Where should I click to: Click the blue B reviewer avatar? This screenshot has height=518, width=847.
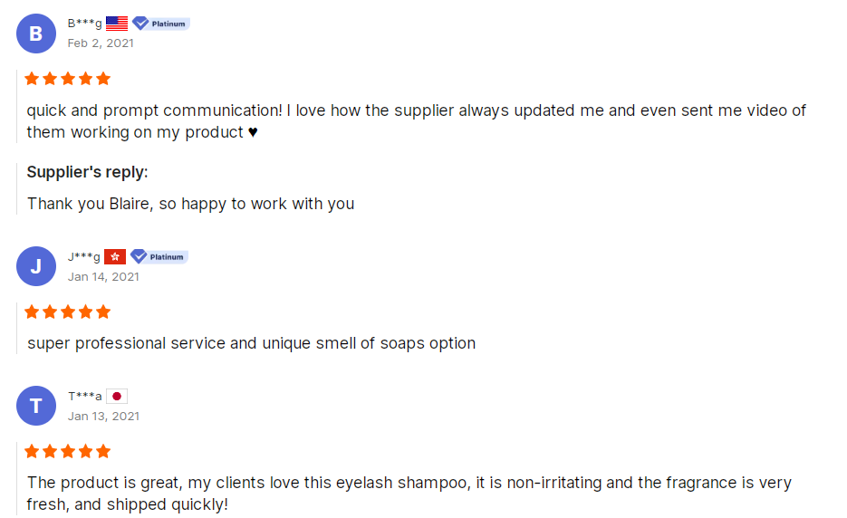[x=36, y=34]
